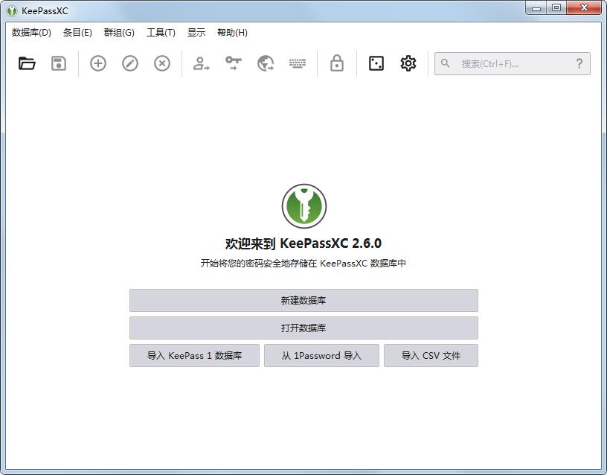
Task: Open application settings via the gear icon
Action: click(x=407, y=63)
